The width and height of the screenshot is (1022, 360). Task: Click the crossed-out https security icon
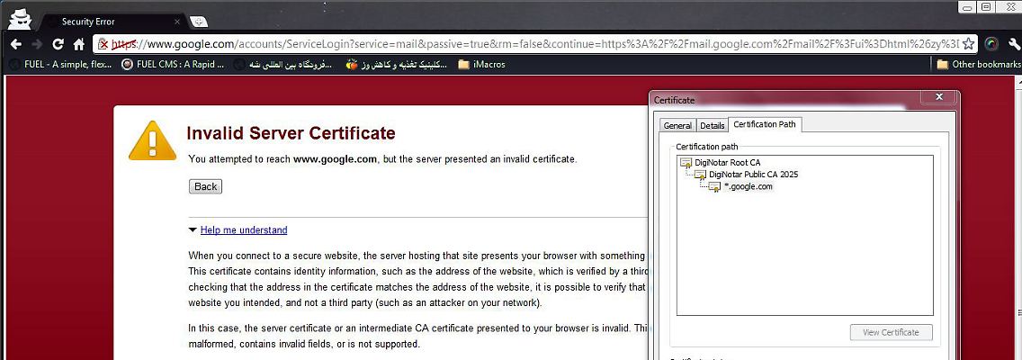tap(103, 43)
